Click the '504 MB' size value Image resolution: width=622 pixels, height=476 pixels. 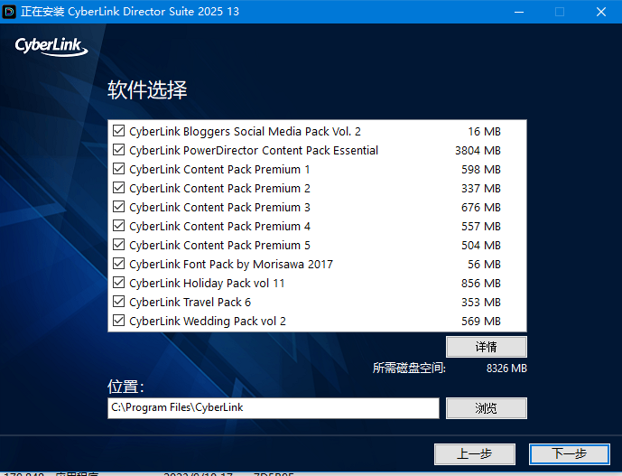click(x=481, y=246)
